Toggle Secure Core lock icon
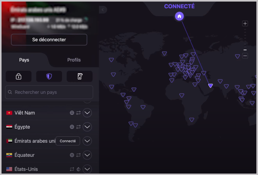This screenshot has width=258, height=175. [x=19, y=76]
